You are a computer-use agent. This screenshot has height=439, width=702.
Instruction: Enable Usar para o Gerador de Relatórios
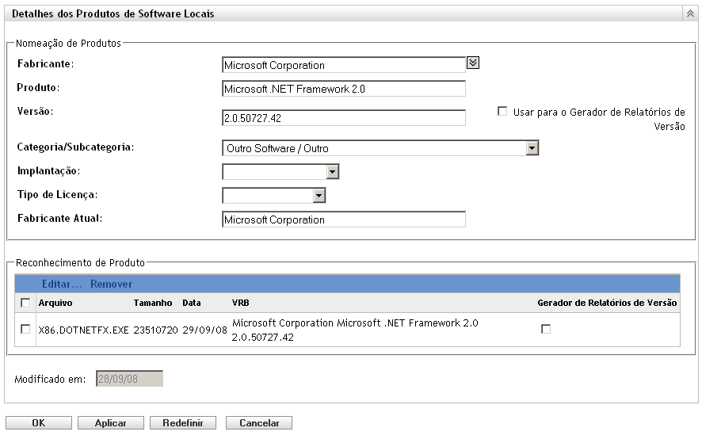click(502, 111)
